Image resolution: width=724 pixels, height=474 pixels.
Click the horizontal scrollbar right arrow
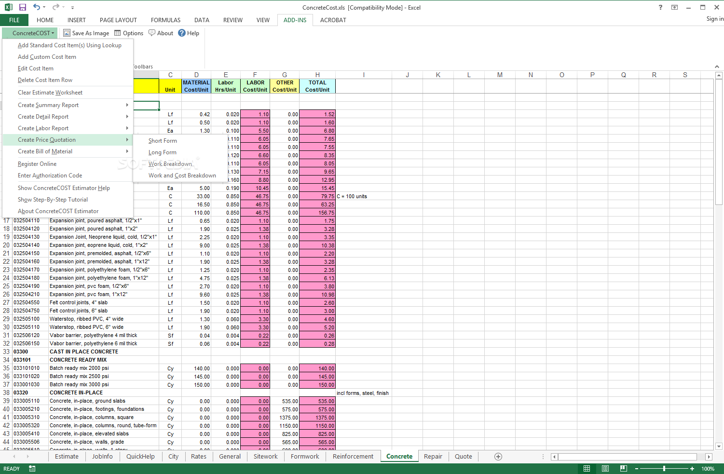click(709, 457)
